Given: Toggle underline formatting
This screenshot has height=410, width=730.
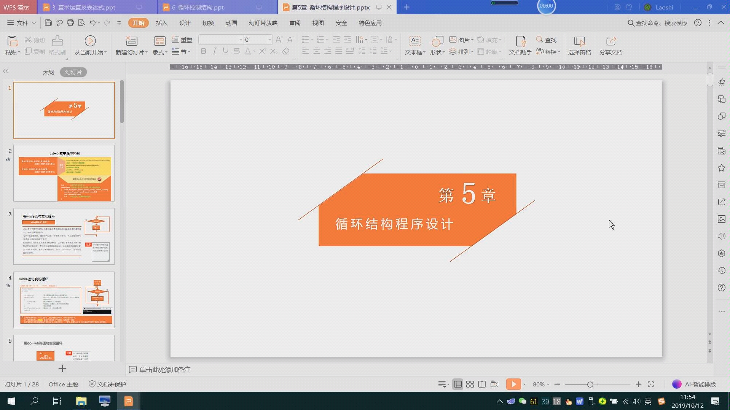Looking at the screenshot, I should tap(225, 51).
